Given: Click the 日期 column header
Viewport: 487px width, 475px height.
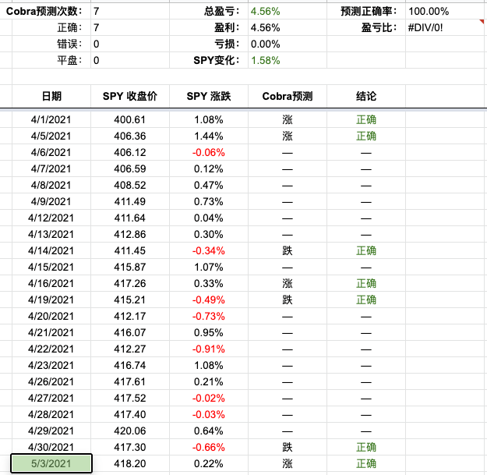Looking at the screenshot, I should tap(51, 96).
